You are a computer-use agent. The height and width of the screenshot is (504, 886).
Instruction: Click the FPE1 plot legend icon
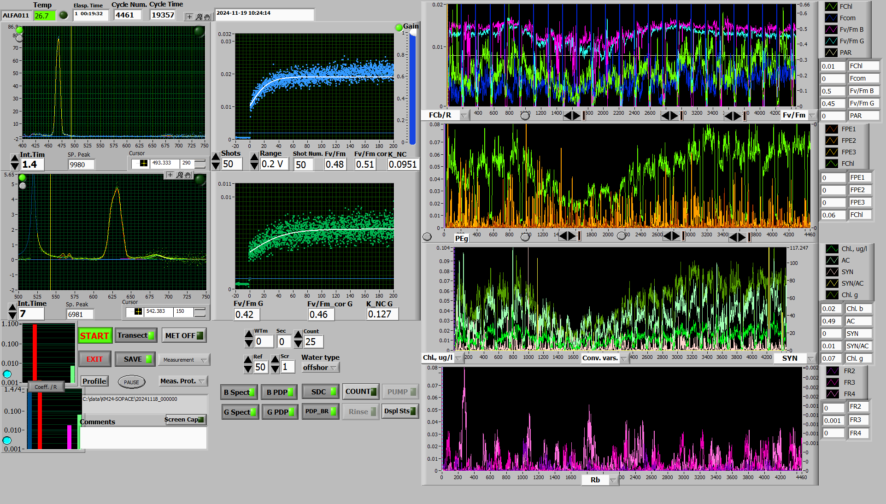(832, 129)
